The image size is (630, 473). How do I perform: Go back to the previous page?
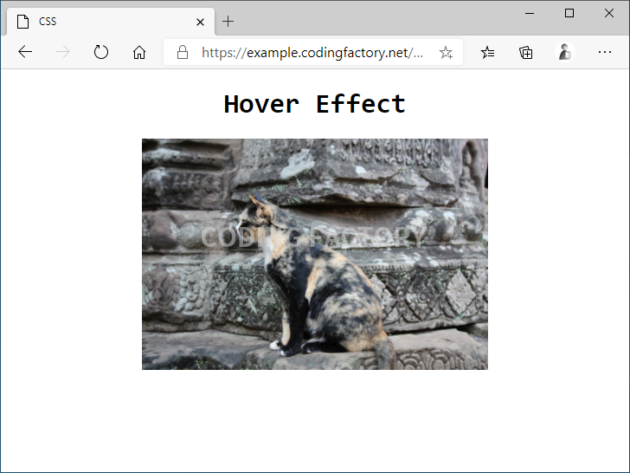pos(25,53)
